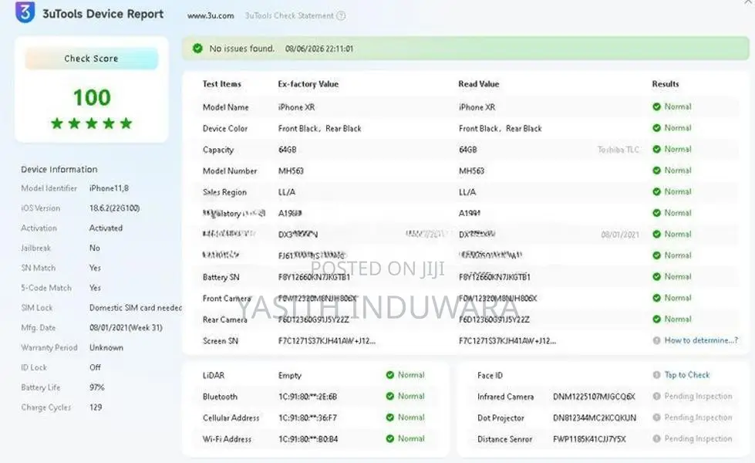This screenshot has width=755, height=463.
Task: Click the Rear Camera Normal status icon
Action: (x=656, y=319)
